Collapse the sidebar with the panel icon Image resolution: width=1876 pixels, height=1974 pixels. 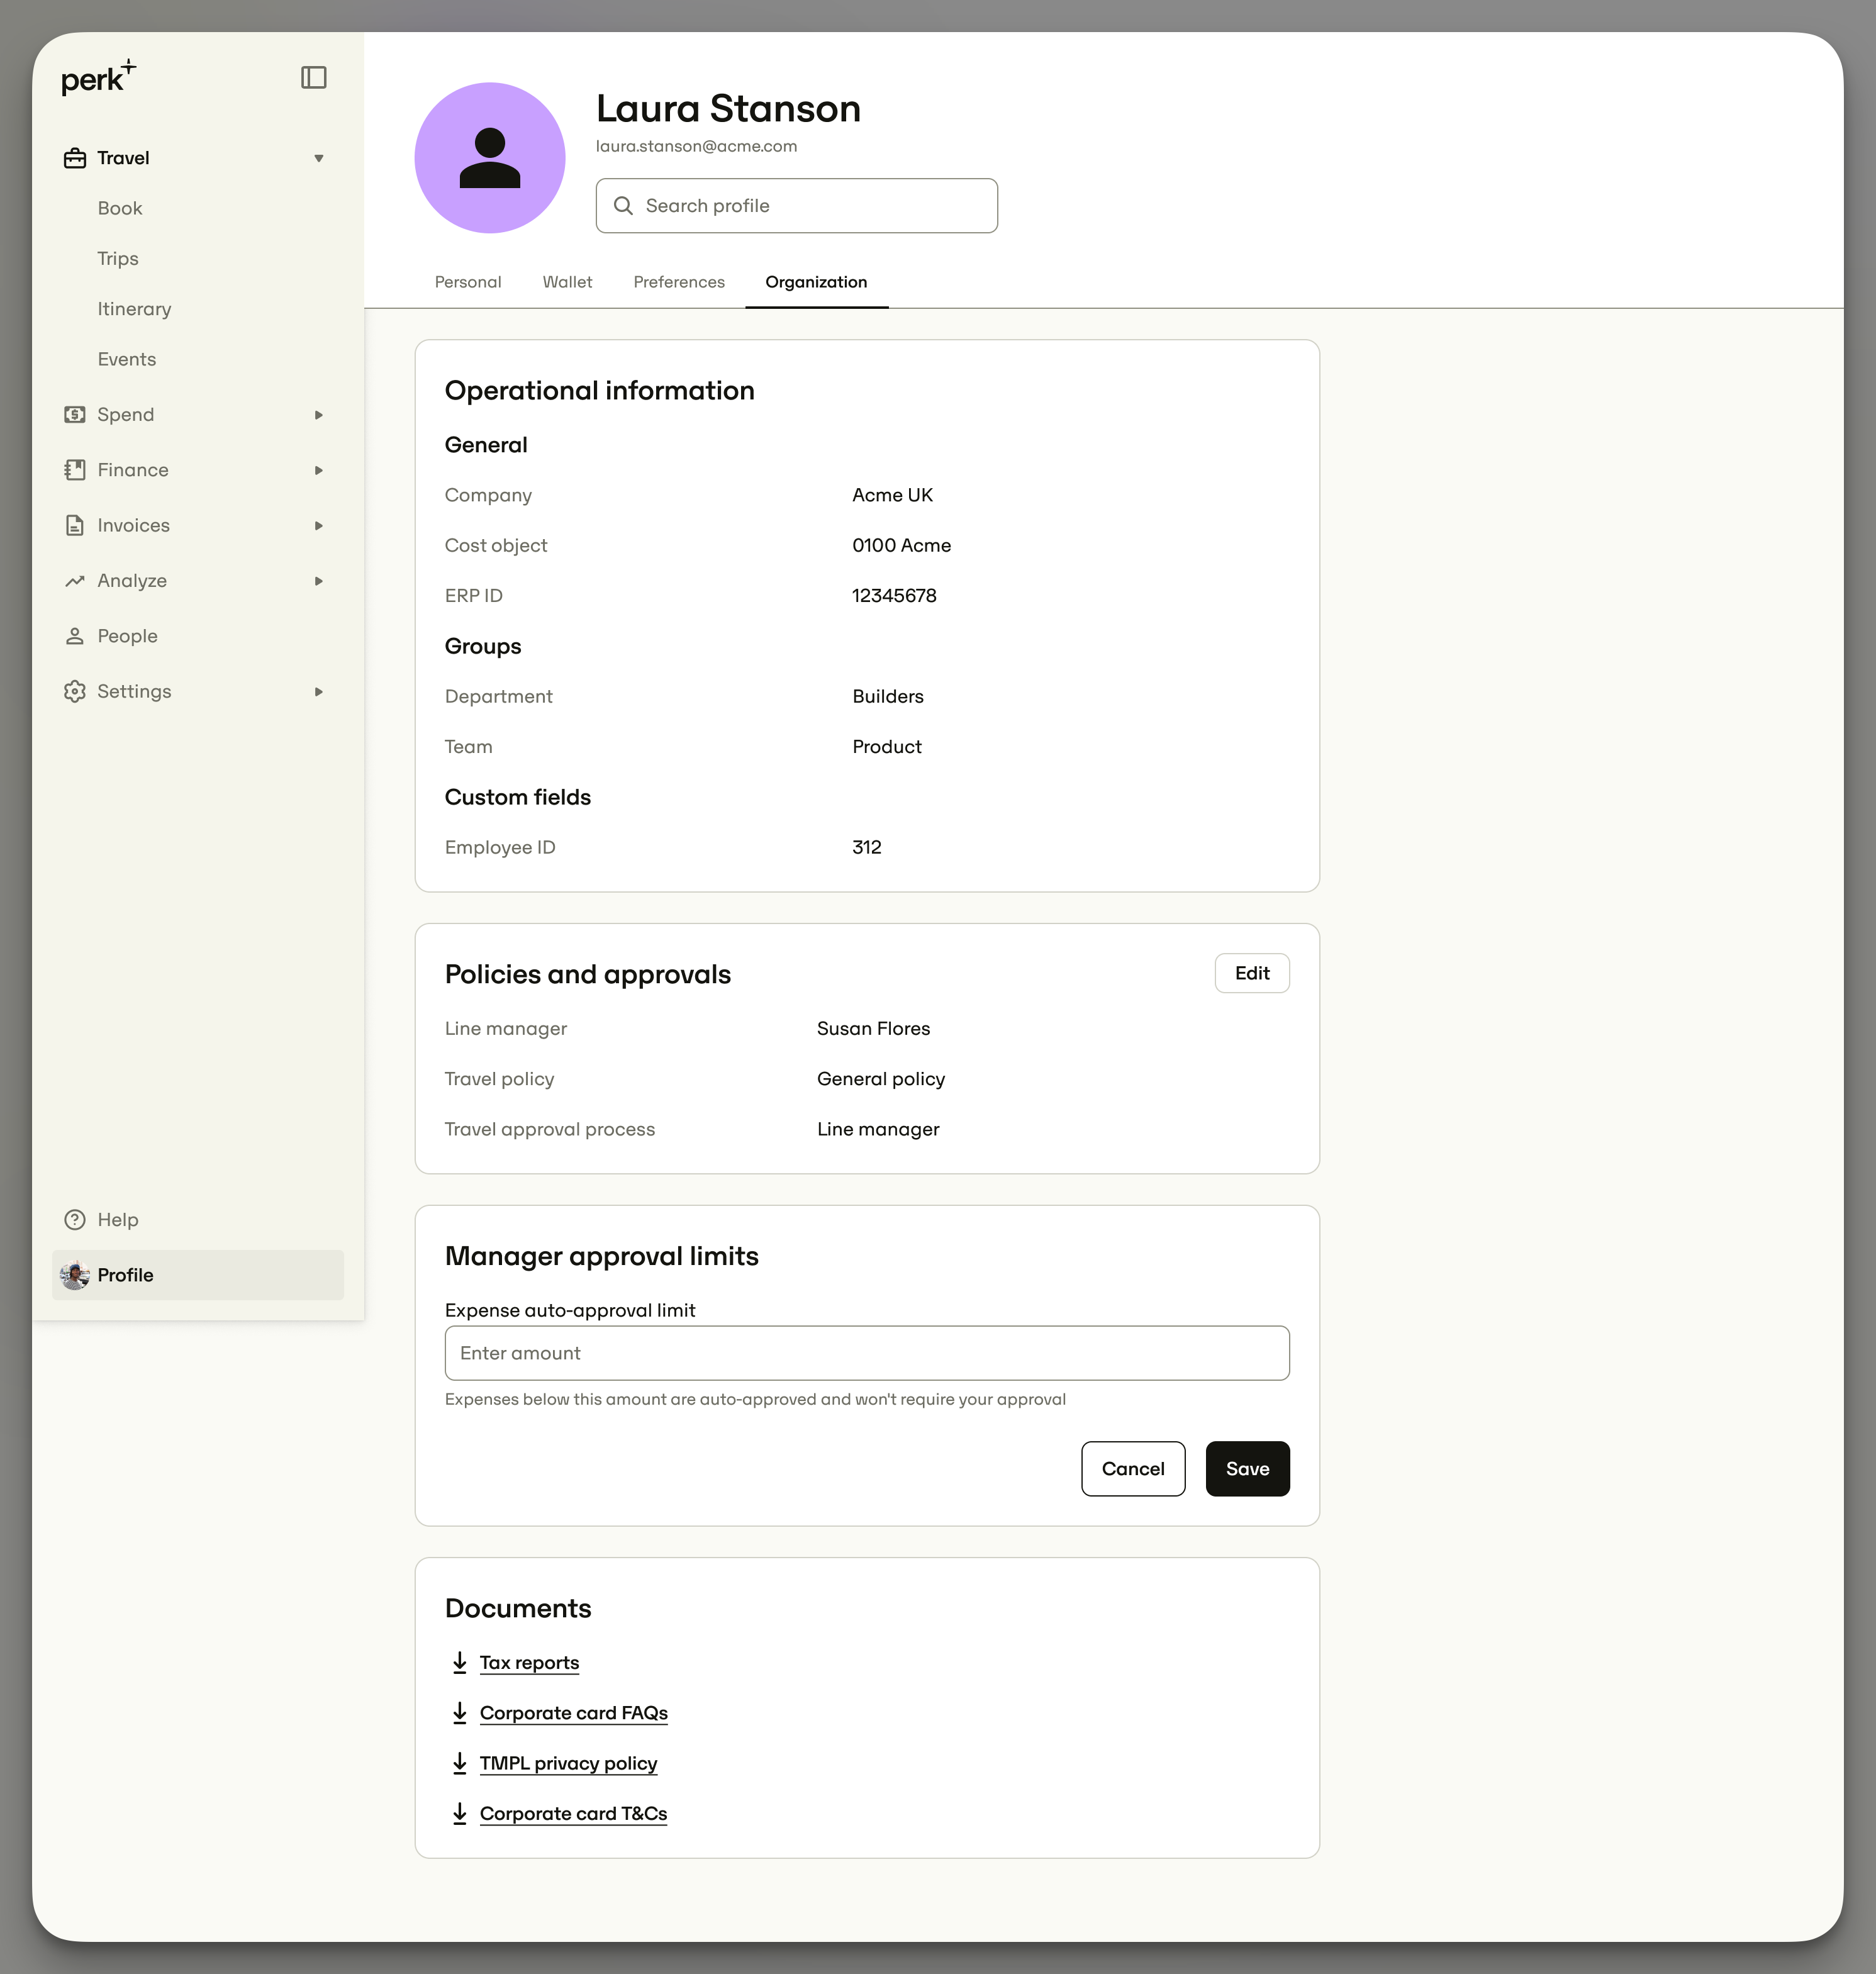[x=314, y=77]
